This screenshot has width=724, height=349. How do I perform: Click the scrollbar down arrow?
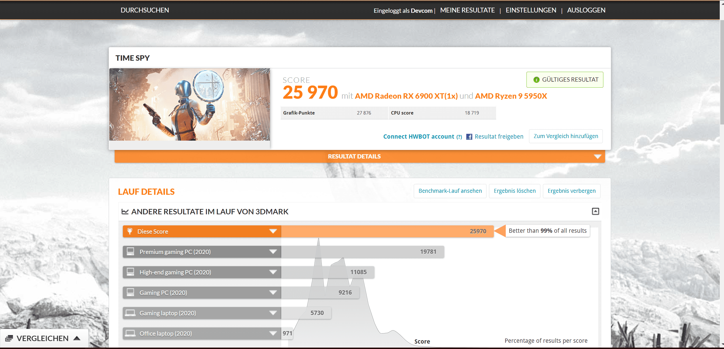pyautogui.click(x=722, y=345)
